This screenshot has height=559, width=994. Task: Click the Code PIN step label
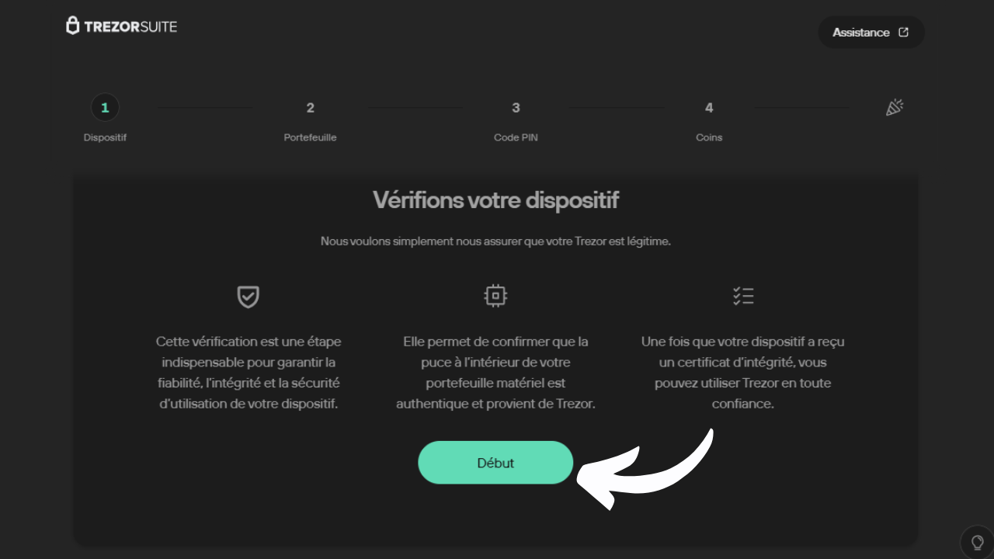pos(516,137)
